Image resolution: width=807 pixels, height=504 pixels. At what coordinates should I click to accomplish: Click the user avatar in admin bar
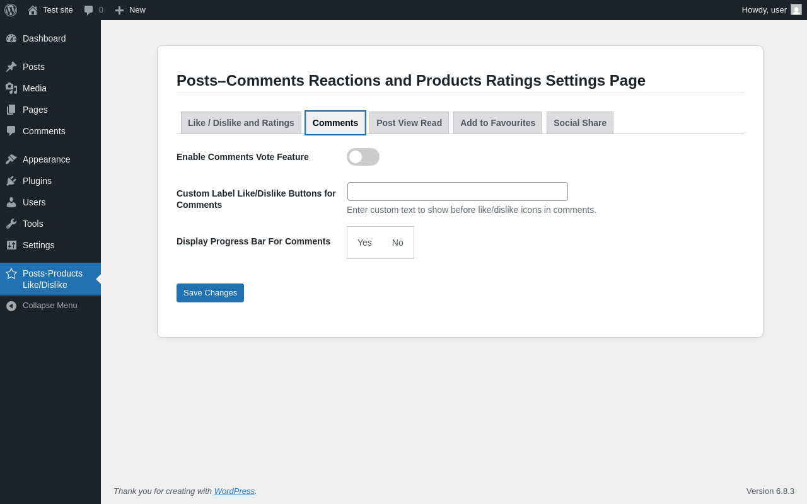pos(796,9)
